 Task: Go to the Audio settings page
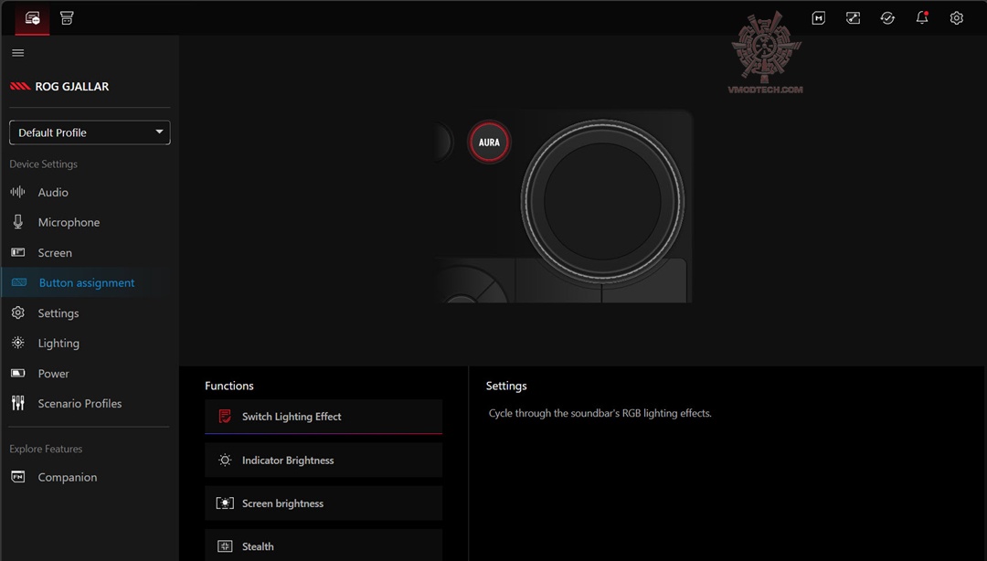tap(53, 193)
